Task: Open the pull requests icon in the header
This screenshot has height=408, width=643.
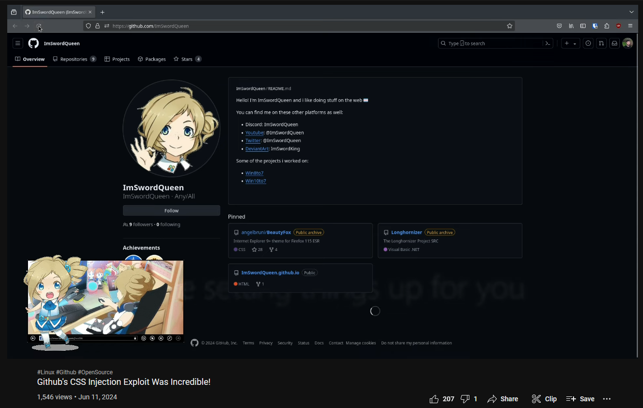Action: point(601,43)
